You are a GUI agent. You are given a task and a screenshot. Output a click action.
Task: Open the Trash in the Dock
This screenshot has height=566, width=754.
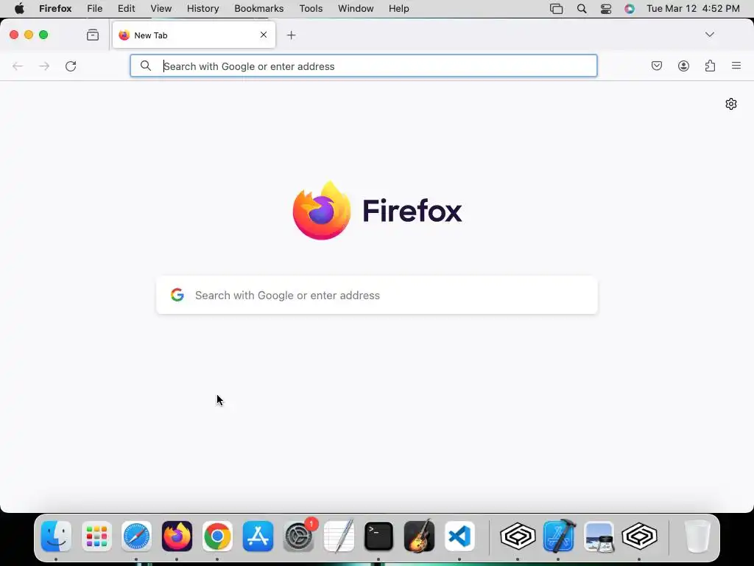point(697,537)
